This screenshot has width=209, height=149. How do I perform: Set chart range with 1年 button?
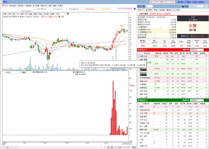(x=124, y=147)
